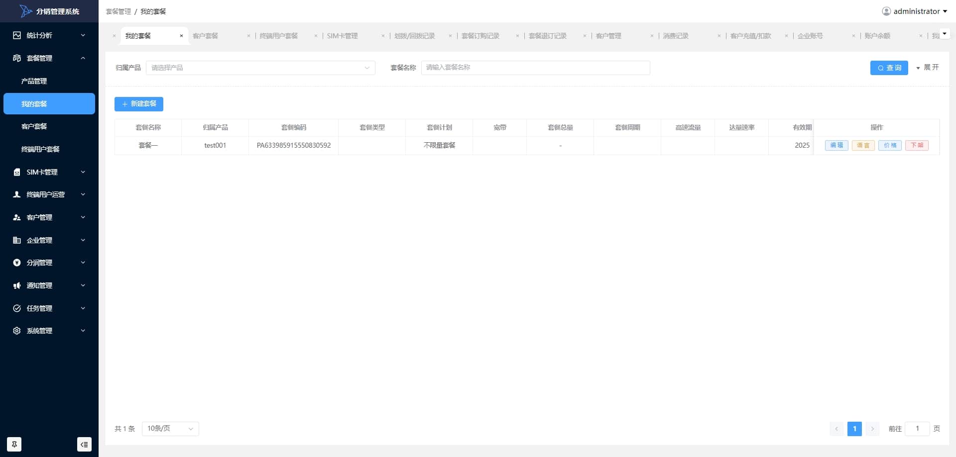Viewport: 956px width, 457px height.
Task: Expand the 终端用户运营 menu chevron
Action: coord(83,194)
